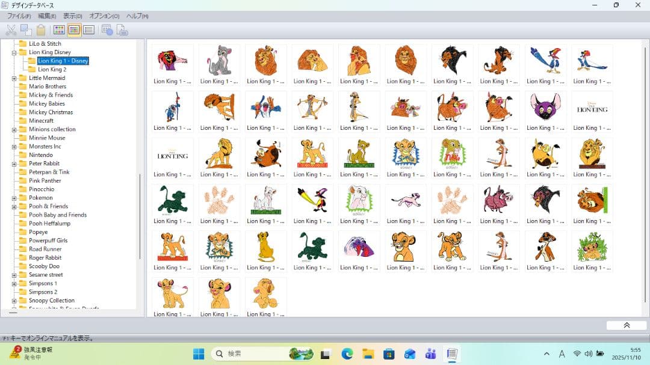Screen dimensions: 650x365
Task: Expand the Little Mermaid folder
Action: 14,78
